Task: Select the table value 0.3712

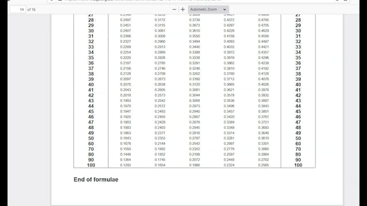Action: click(x=229, y=79)
